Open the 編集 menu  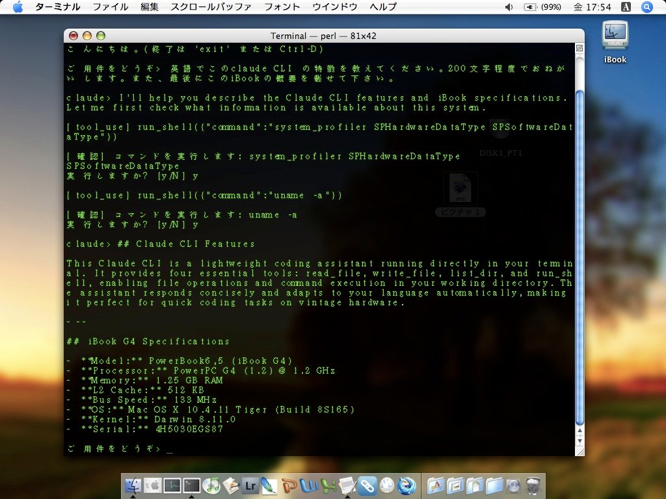(150, 6)
